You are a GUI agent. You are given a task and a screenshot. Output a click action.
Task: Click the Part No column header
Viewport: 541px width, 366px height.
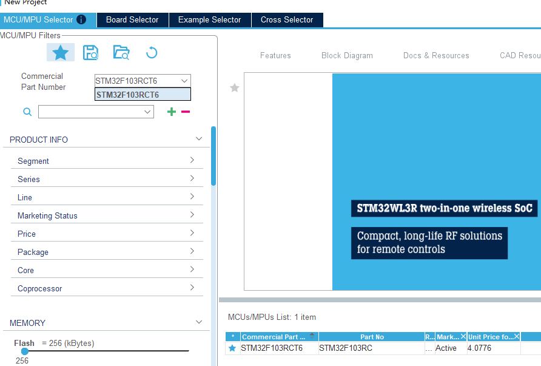click(x=372, y=337)
